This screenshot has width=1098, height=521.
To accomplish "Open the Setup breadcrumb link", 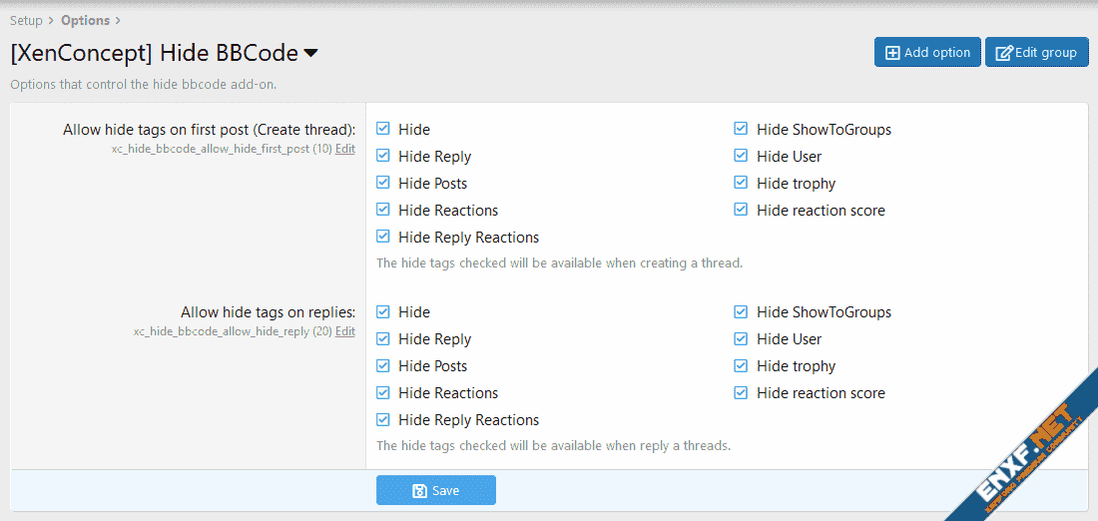I will point(27,20).
